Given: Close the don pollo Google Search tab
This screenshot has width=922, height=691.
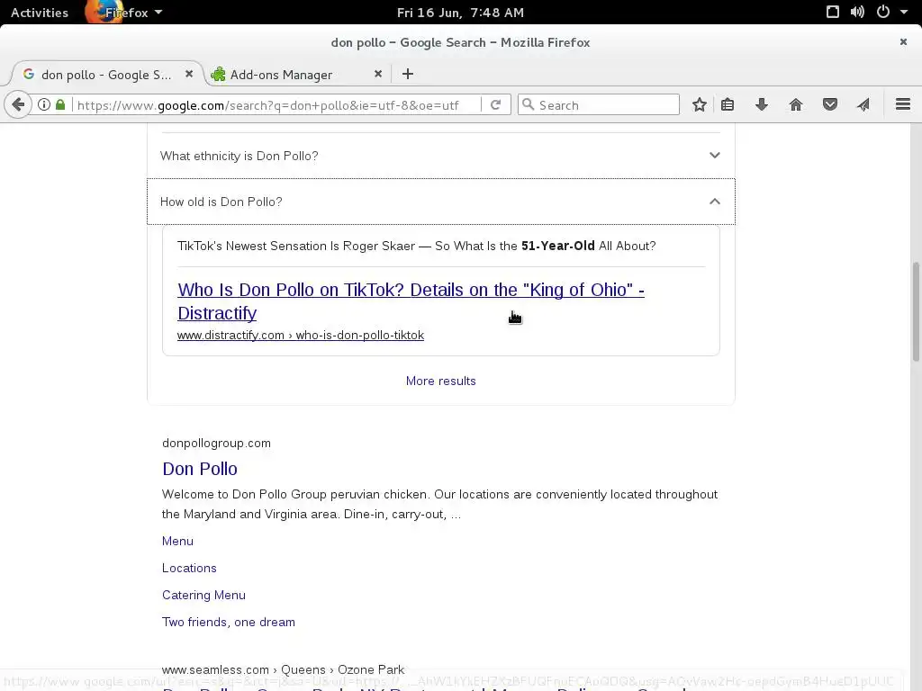Looking at the screenshot, I should (189, 74).
